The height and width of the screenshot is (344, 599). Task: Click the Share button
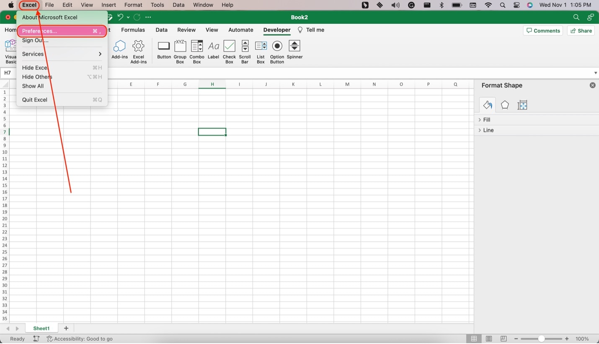point(581,31)
